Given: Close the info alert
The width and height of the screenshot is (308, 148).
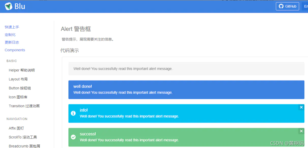Looking at the screenshot, I should (x=301, y=107).
